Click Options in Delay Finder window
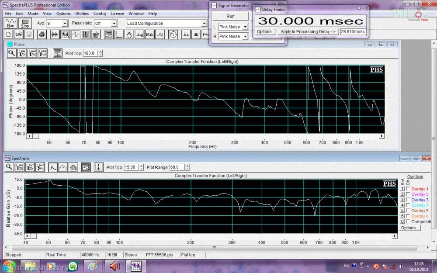 [x=266, y=31]
